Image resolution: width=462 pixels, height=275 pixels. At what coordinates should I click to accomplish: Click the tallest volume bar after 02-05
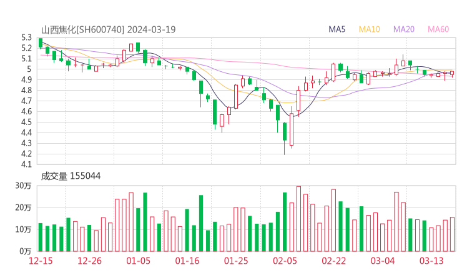point(298,219)
